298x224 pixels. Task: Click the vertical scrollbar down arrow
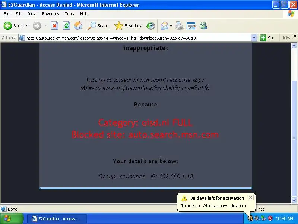294,200
